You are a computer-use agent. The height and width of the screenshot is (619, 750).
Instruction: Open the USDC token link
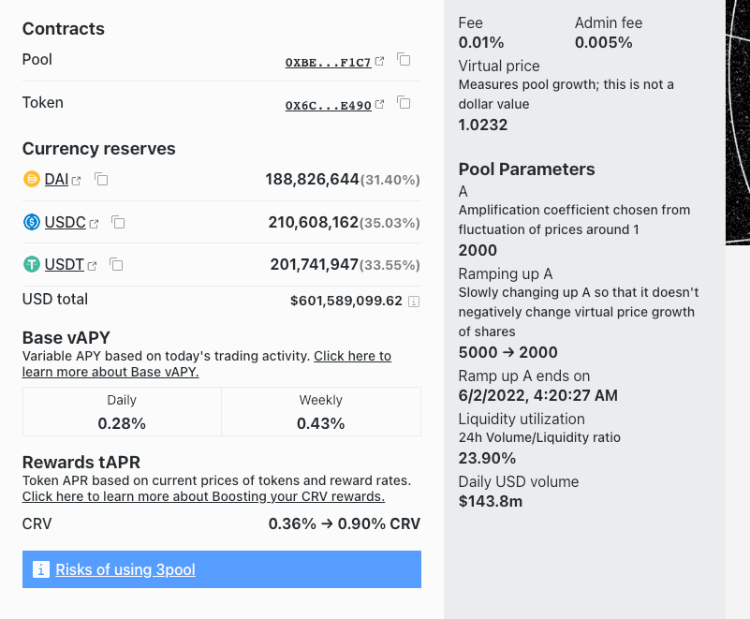(x=65, y=222)
